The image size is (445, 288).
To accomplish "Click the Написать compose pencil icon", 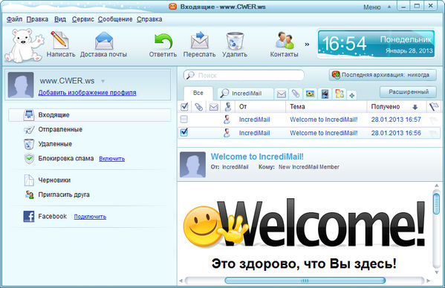I will [60, 40].
